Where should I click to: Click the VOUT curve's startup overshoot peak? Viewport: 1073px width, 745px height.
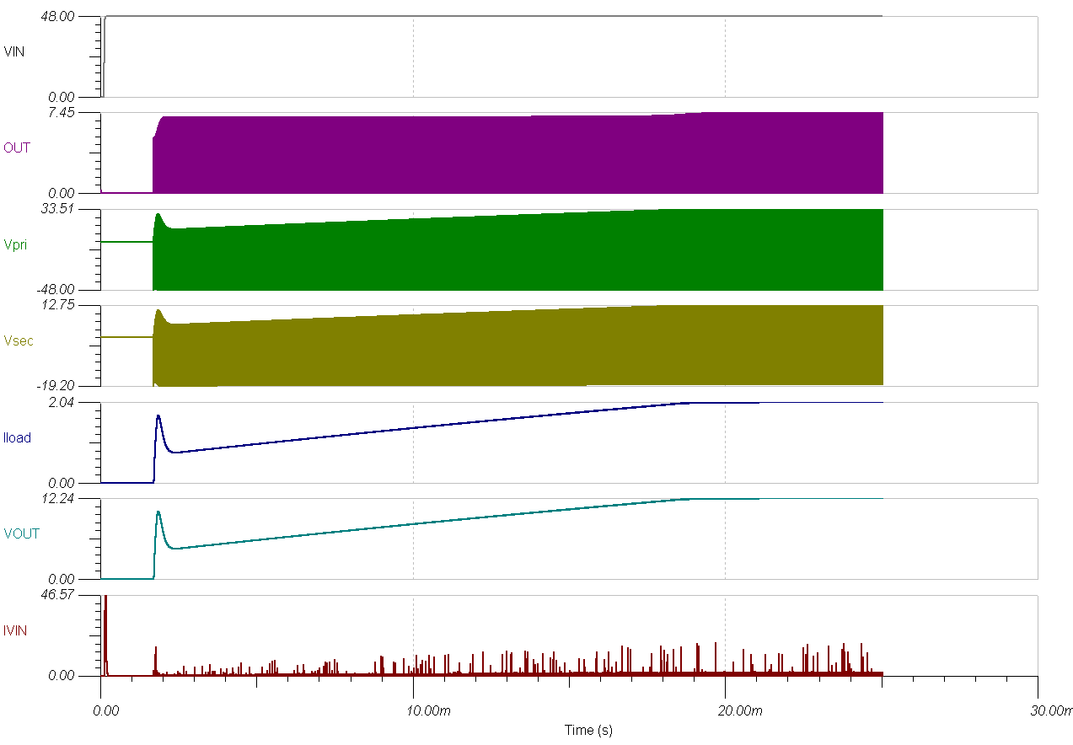click(x=158, y=512)
